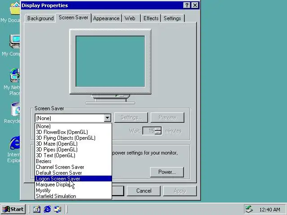287x215 pixels.
Task: Switch to the Appearance tab
Action: [x=106, y=18]
